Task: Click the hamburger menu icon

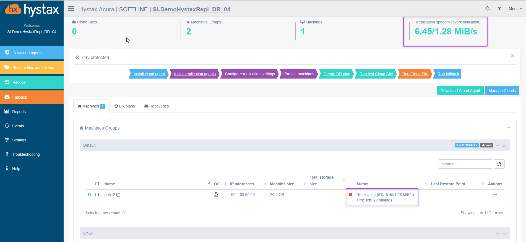Action: tap(71, 9)
